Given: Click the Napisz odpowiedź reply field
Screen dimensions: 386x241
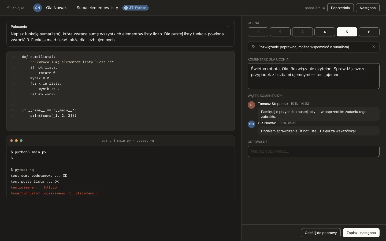Looking at the screenshot, I should pos(314,151).
